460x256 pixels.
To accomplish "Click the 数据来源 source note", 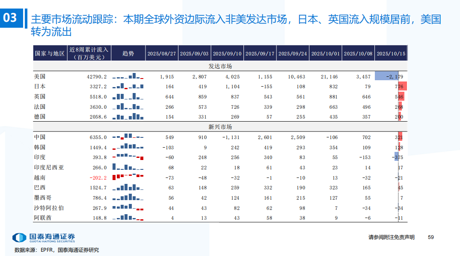I will coord(56,250).
